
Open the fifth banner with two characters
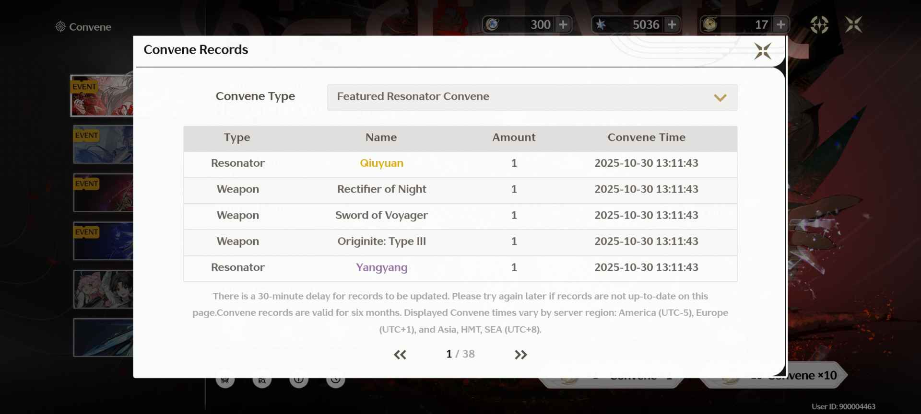(103, 289)
